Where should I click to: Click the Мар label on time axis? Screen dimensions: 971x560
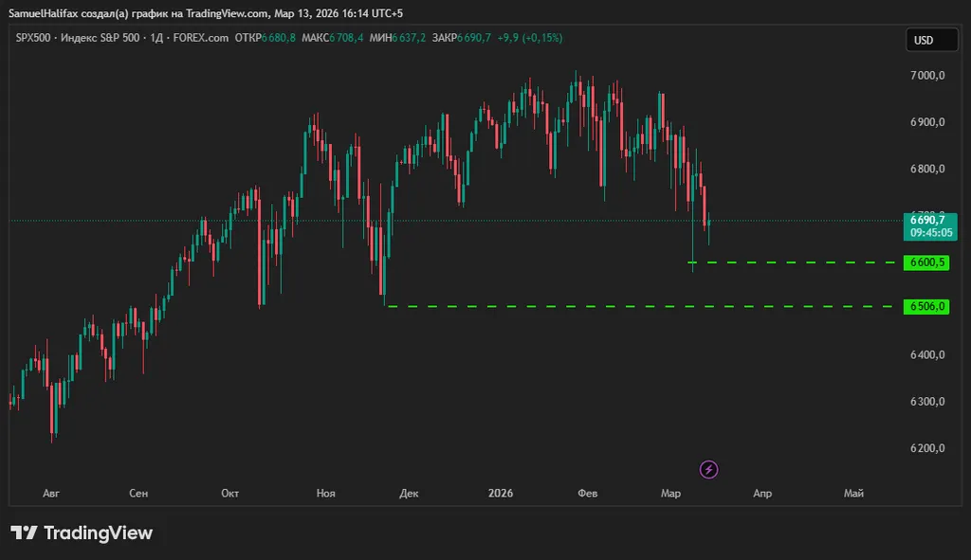click(671, 494)
